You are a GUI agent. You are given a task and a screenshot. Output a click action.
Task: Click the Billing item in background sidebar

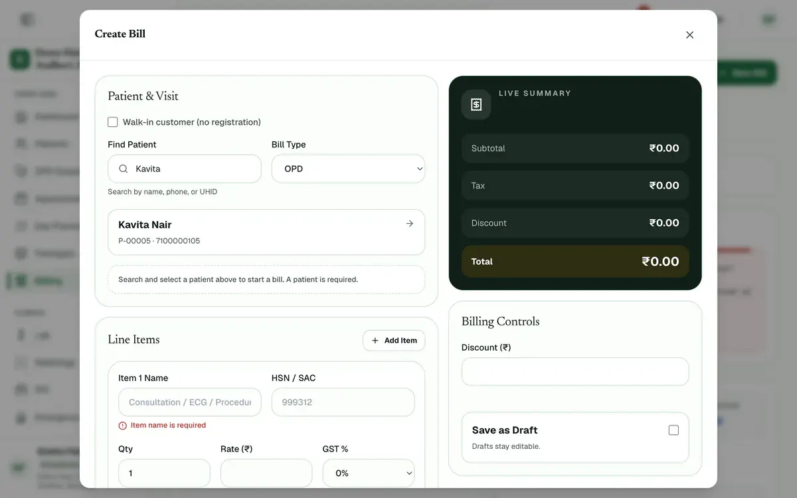[43, 281]
